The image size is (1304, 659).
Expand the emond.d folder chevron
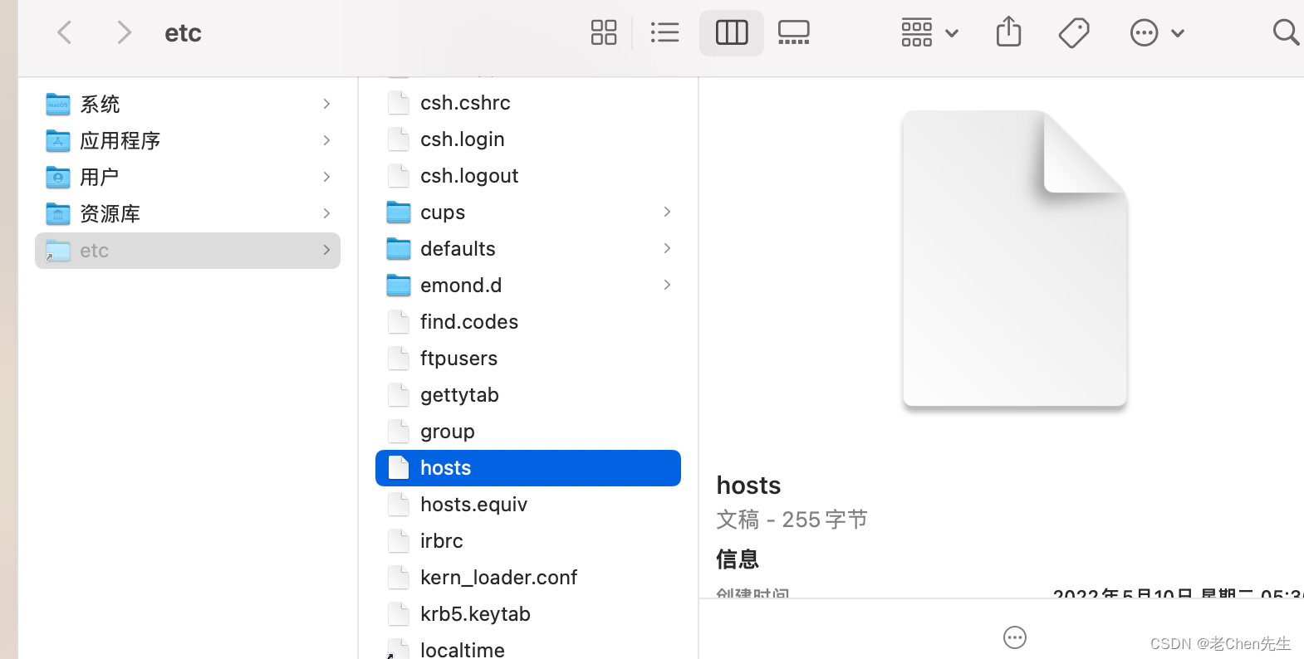pos(667,286)
